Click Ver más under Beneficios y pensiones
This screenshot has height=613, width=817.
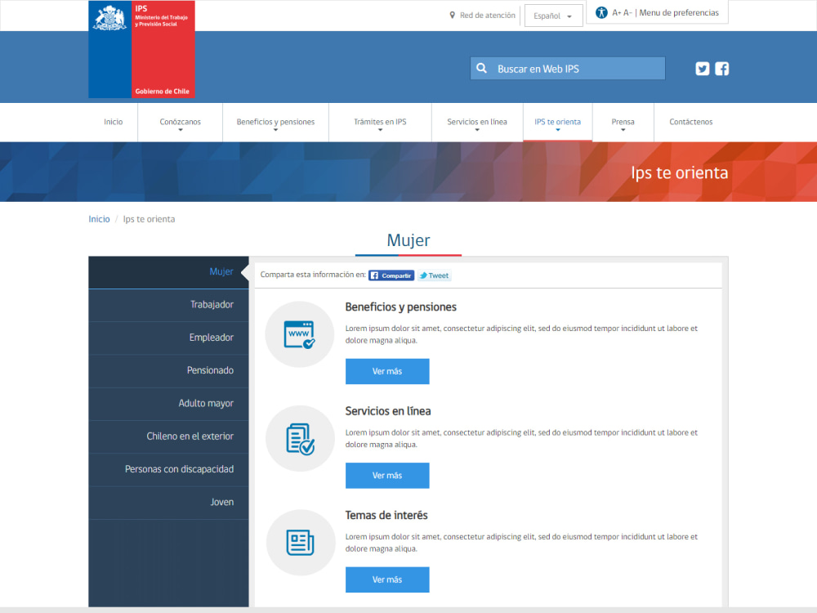pos(387,371)
